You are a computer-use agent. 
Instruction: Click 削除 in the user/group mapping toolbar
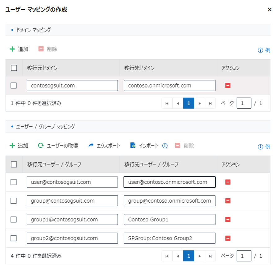pyautogui.click(x=185, y=146)
